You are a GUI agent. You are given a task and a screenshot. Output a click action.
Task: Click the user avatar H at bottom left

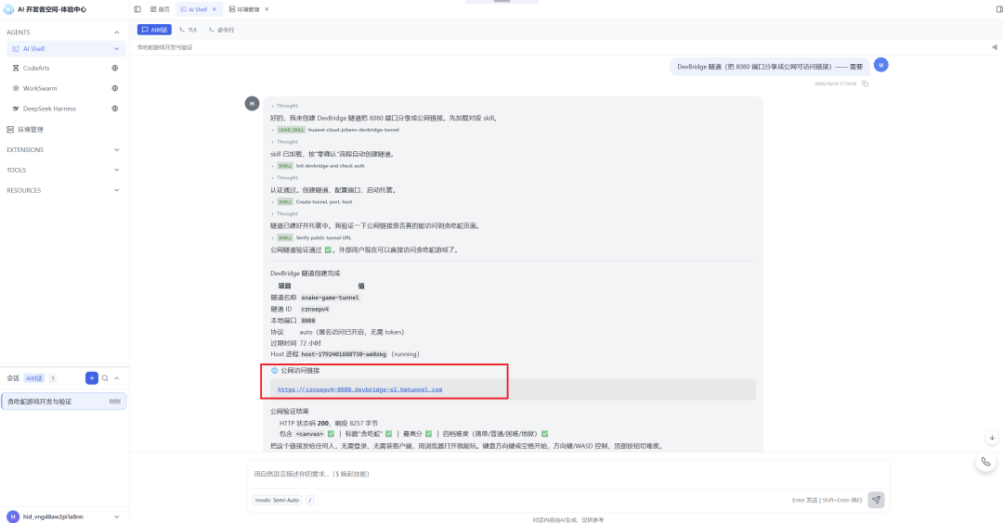[13, 517]
